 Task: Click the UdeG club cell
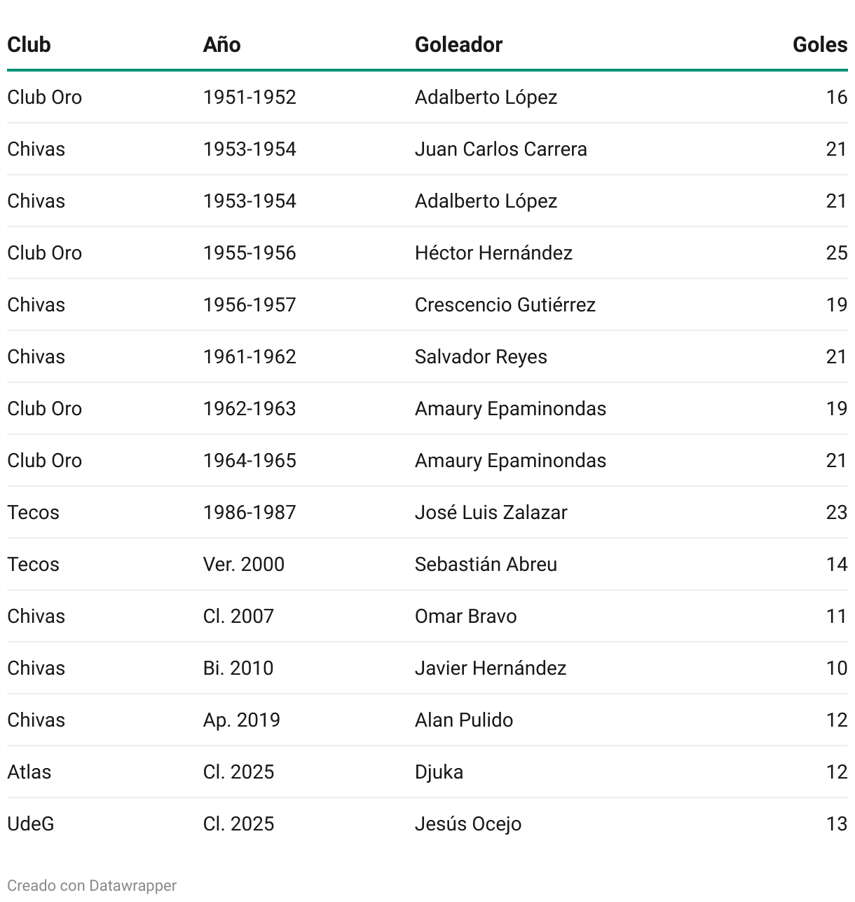coord(31,823)
